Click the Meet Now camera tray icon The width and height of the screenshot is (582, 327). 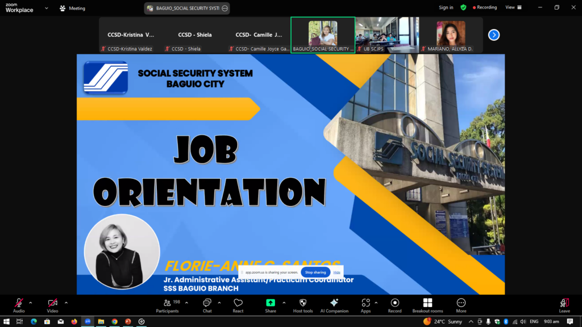point(480,321)
